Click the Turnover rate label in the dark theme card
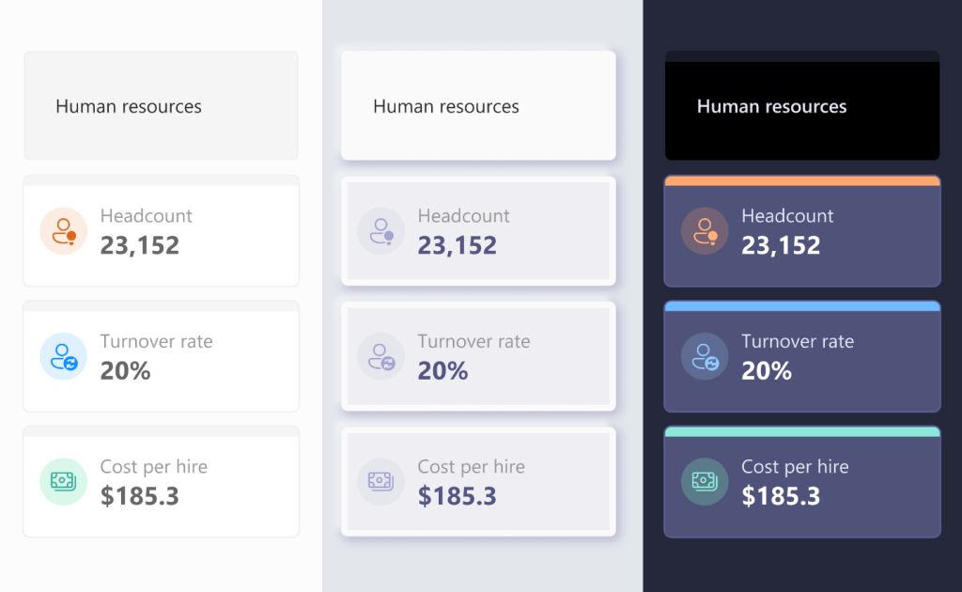This screenshot has width=962, height=592. click(798, 341)
